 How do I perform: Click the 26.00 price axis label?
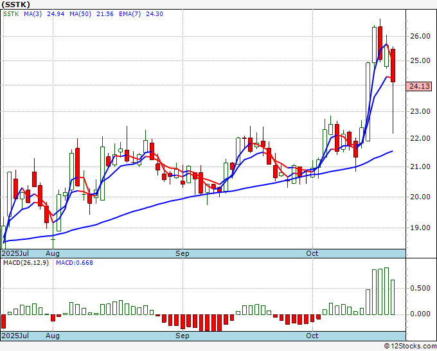coord(420,36)
